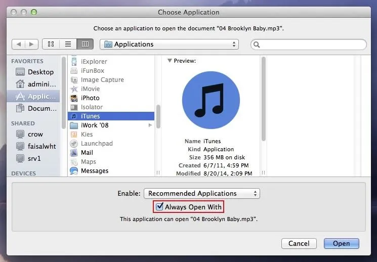Viewport: 377px width, 262px height.
Task: Click the iWork '08 folder icon
Action: [x=74, y=125]
